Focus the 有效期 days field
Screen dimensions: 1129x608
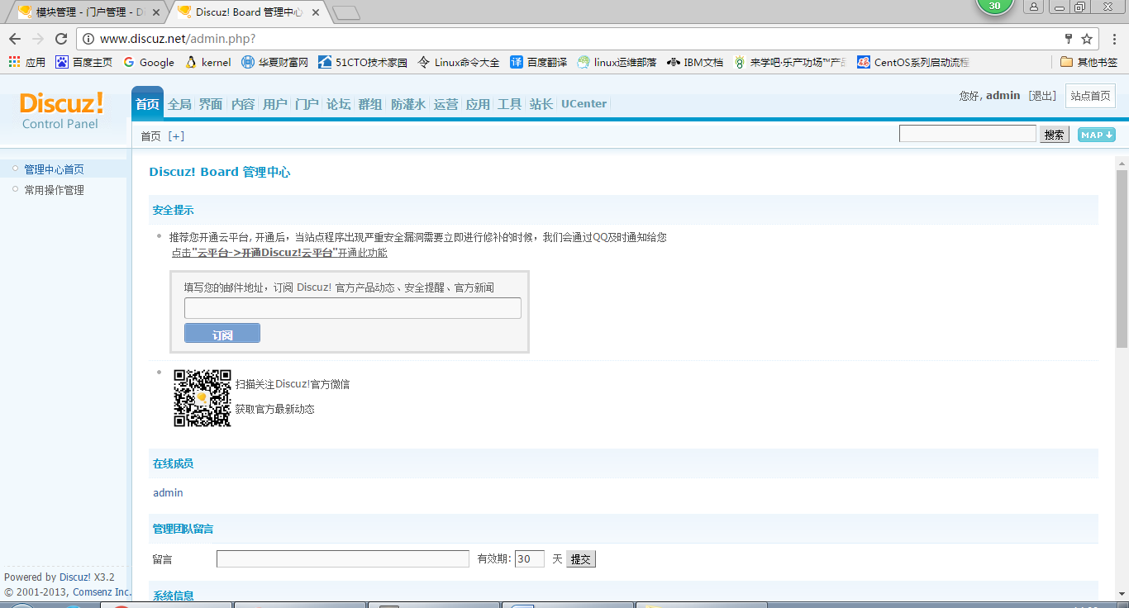530,559
